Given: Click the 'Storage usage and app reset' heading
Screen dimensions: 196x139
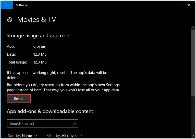Looking at the screenshot, I should click(x=39, y=36).
